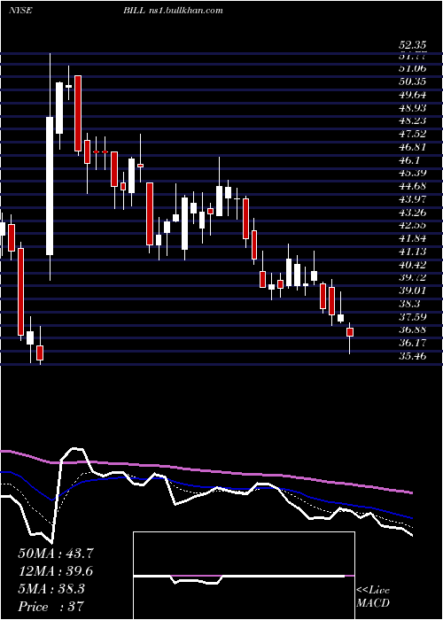
Task: Click the 36.17 price axis label
Action: 413,343
